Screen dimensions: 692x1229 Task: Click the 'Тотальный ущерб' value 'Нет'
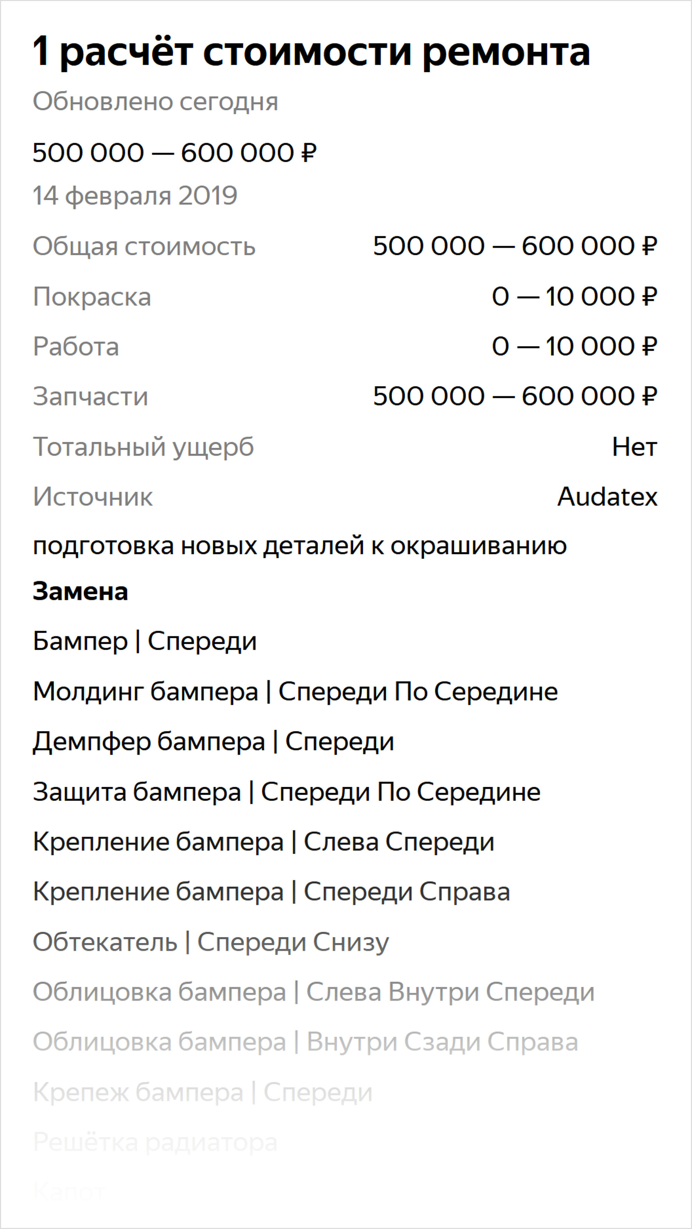pyautogui.click(x=635, y=447)
